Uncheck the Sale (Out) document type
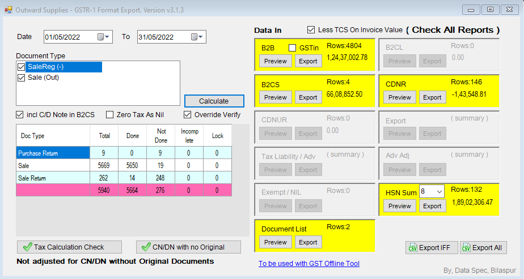 22,78
